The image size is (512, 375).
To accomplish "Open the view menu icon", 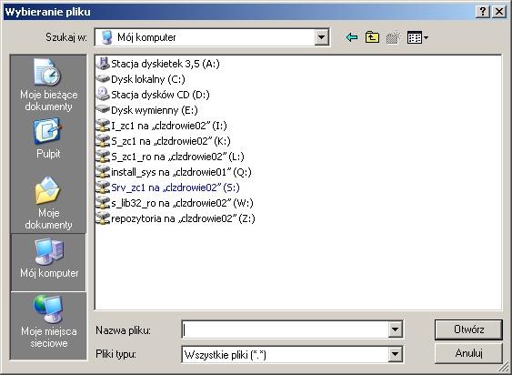I will click(417, 37).
